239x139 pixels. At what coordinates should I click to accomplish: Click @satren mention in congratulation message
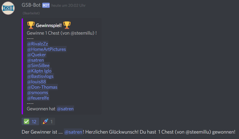(73, 132)
